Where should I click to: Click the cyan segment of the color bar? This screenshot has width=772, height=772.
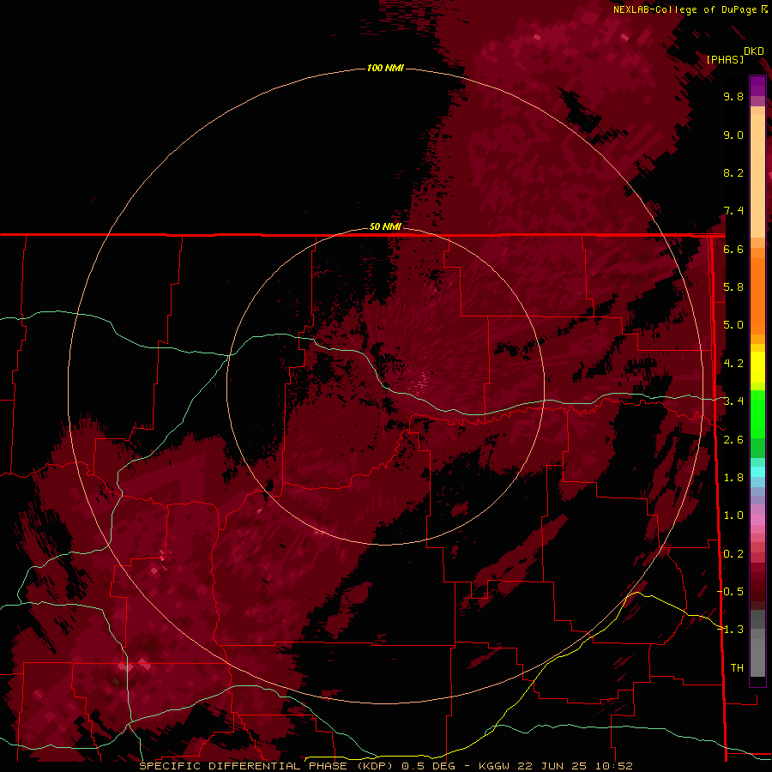click(x=757, y=472)
